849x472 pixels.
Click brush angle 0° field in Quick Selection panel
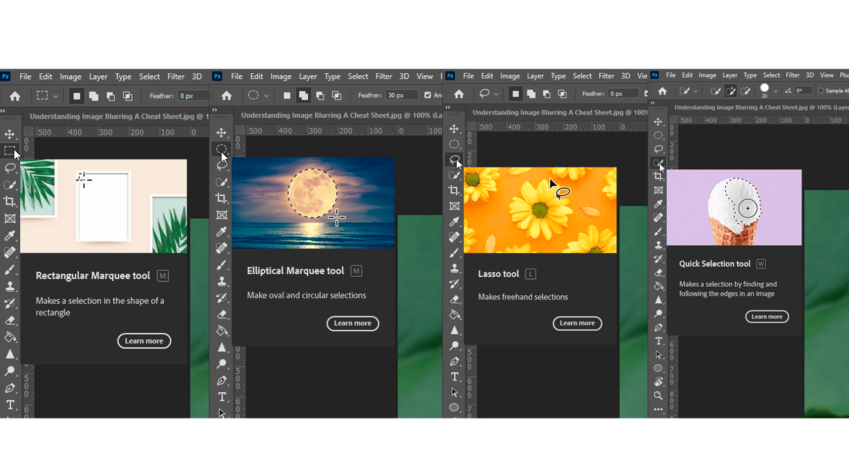[803, 91]
